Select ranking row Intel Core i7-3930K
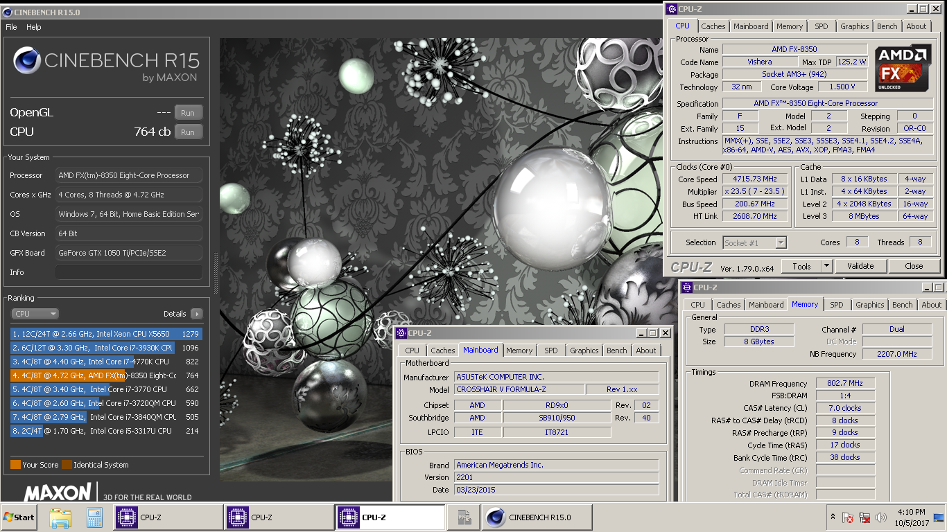Image resolution: width=947 pixels, height=532 pixels. point(107,348)
